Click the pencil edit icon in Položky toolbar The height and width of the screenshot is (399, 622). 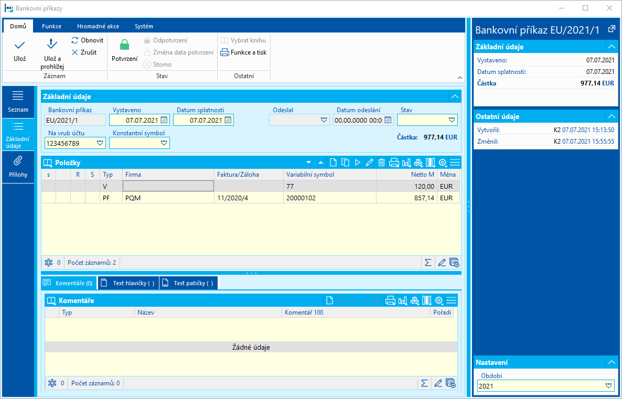click(369, 163)
